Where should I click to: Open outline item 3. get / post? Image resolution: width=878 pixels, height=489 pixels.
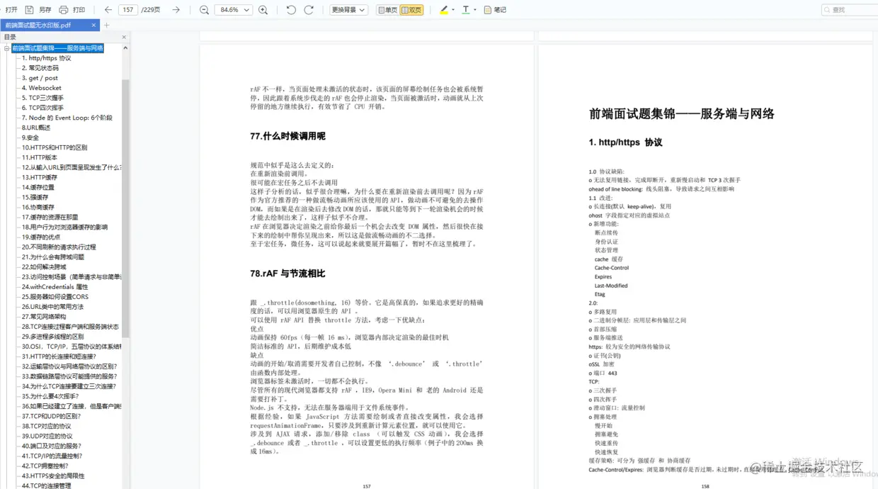coord(40,78)
